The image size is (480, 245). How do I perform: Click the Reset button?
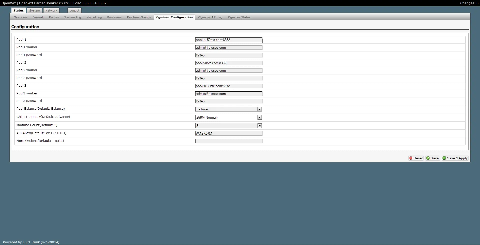pos(416,158)
